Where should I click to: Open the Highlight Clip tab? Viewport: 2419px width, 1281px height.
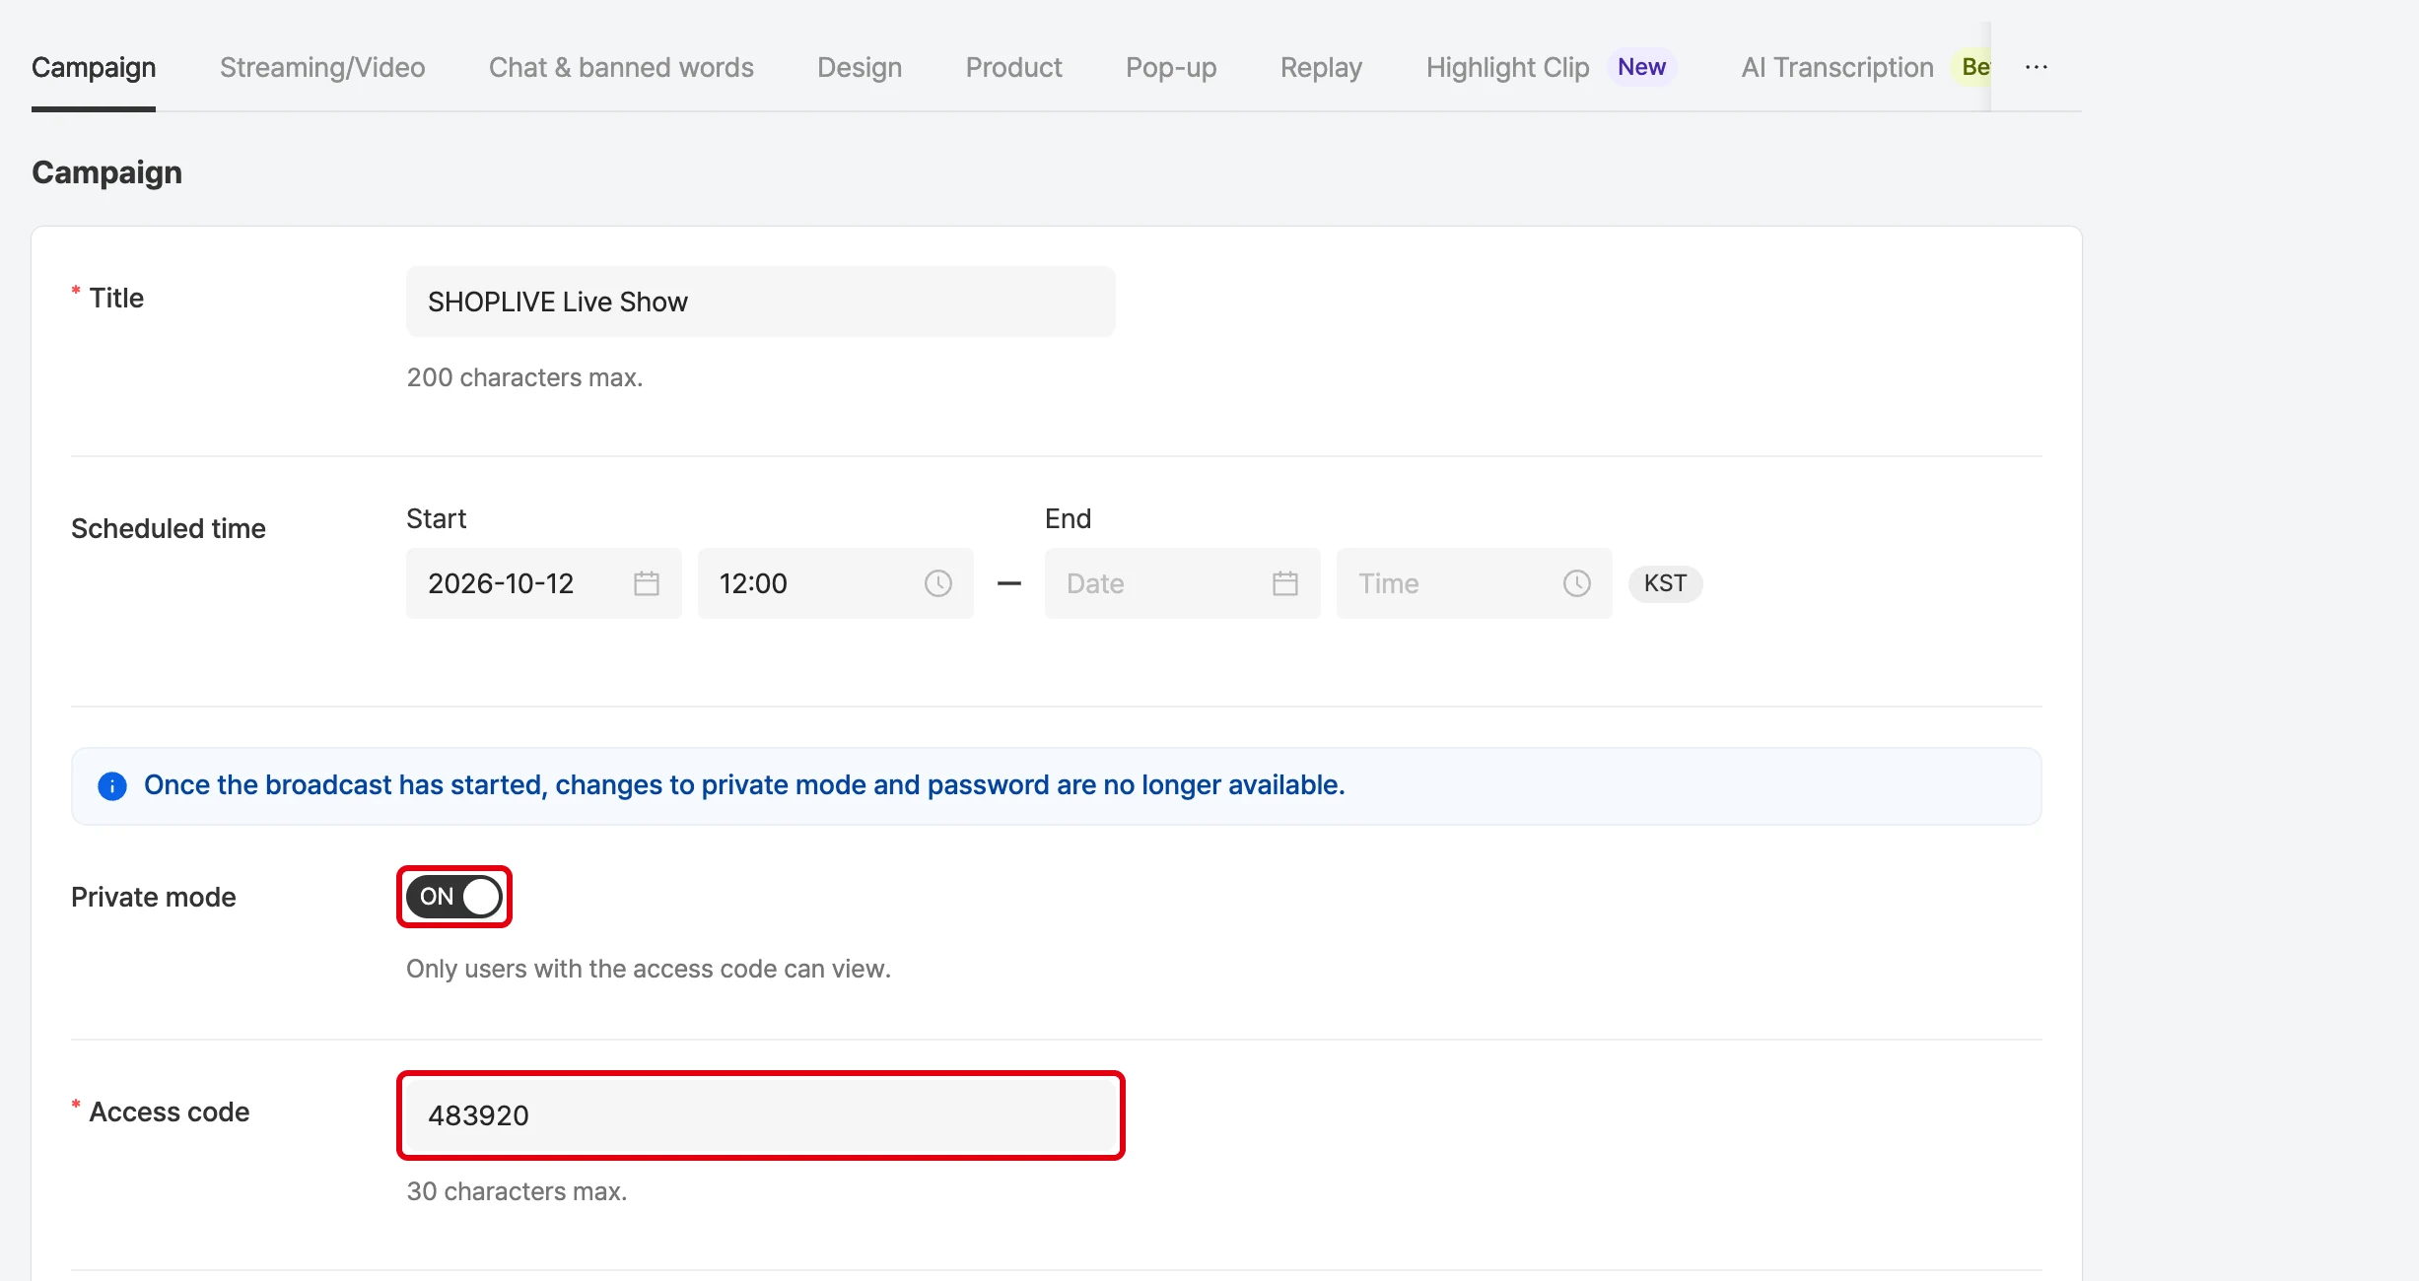[x=1508, y=67]
